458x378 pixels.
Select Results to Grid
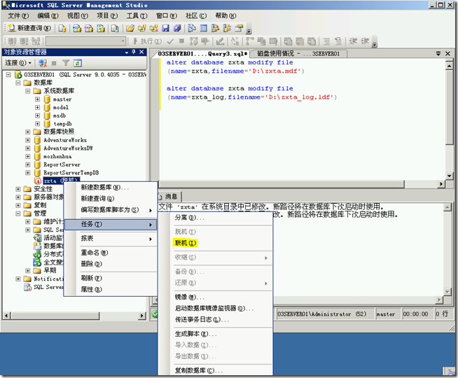[300, 41]
